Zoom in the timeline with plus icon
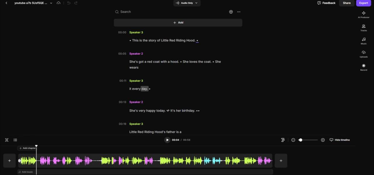 323,140
